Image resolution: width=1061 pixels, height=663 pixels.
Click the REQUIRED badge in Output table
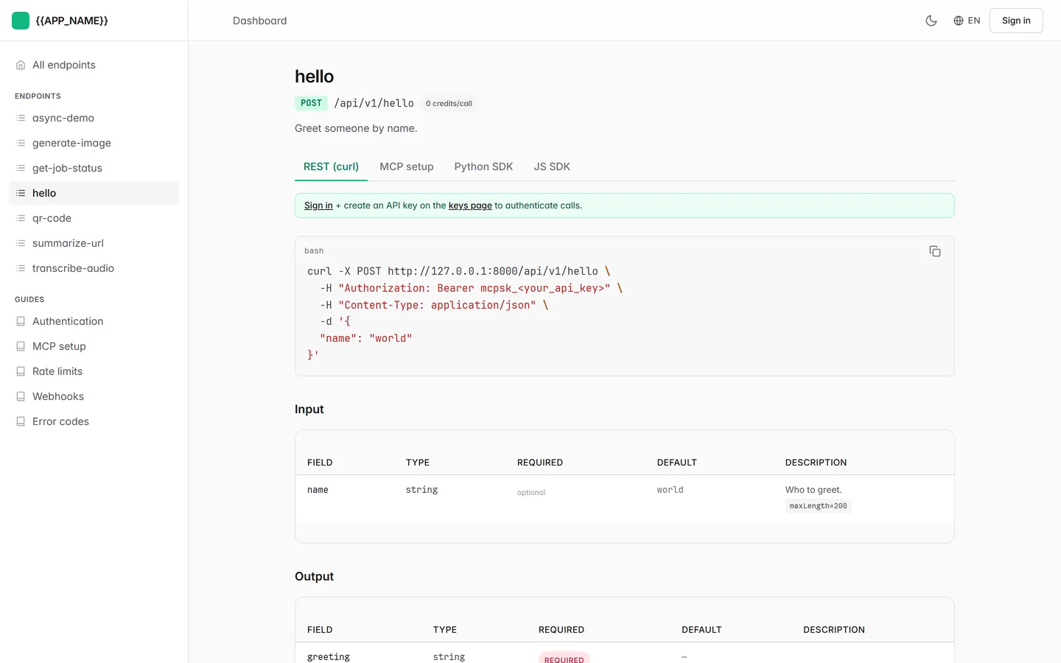point(564,659)
